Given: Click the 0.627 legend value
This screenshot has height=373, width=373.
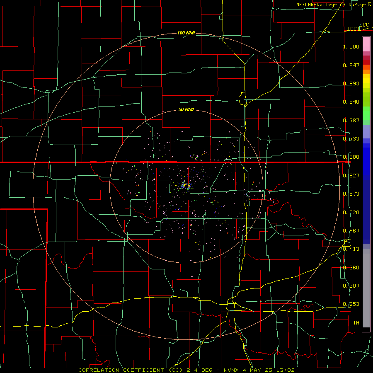Looking at the screenshot, I should [351, 176].
